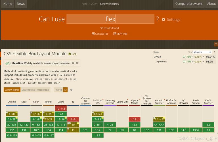The height and width of the screenshot is (142, 218).
Task: Click Samsung Internet header
Action: [x=110, y=102]
